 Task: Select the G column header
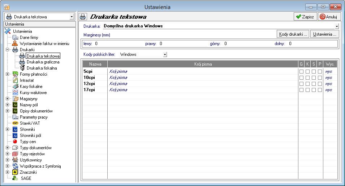tap(301, 64)
